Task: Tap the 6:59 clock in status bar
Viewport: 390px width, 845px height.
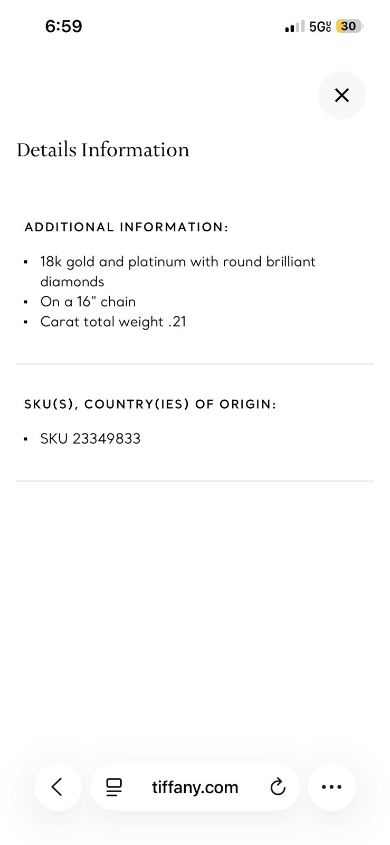Action: click(x=64, y=26)
